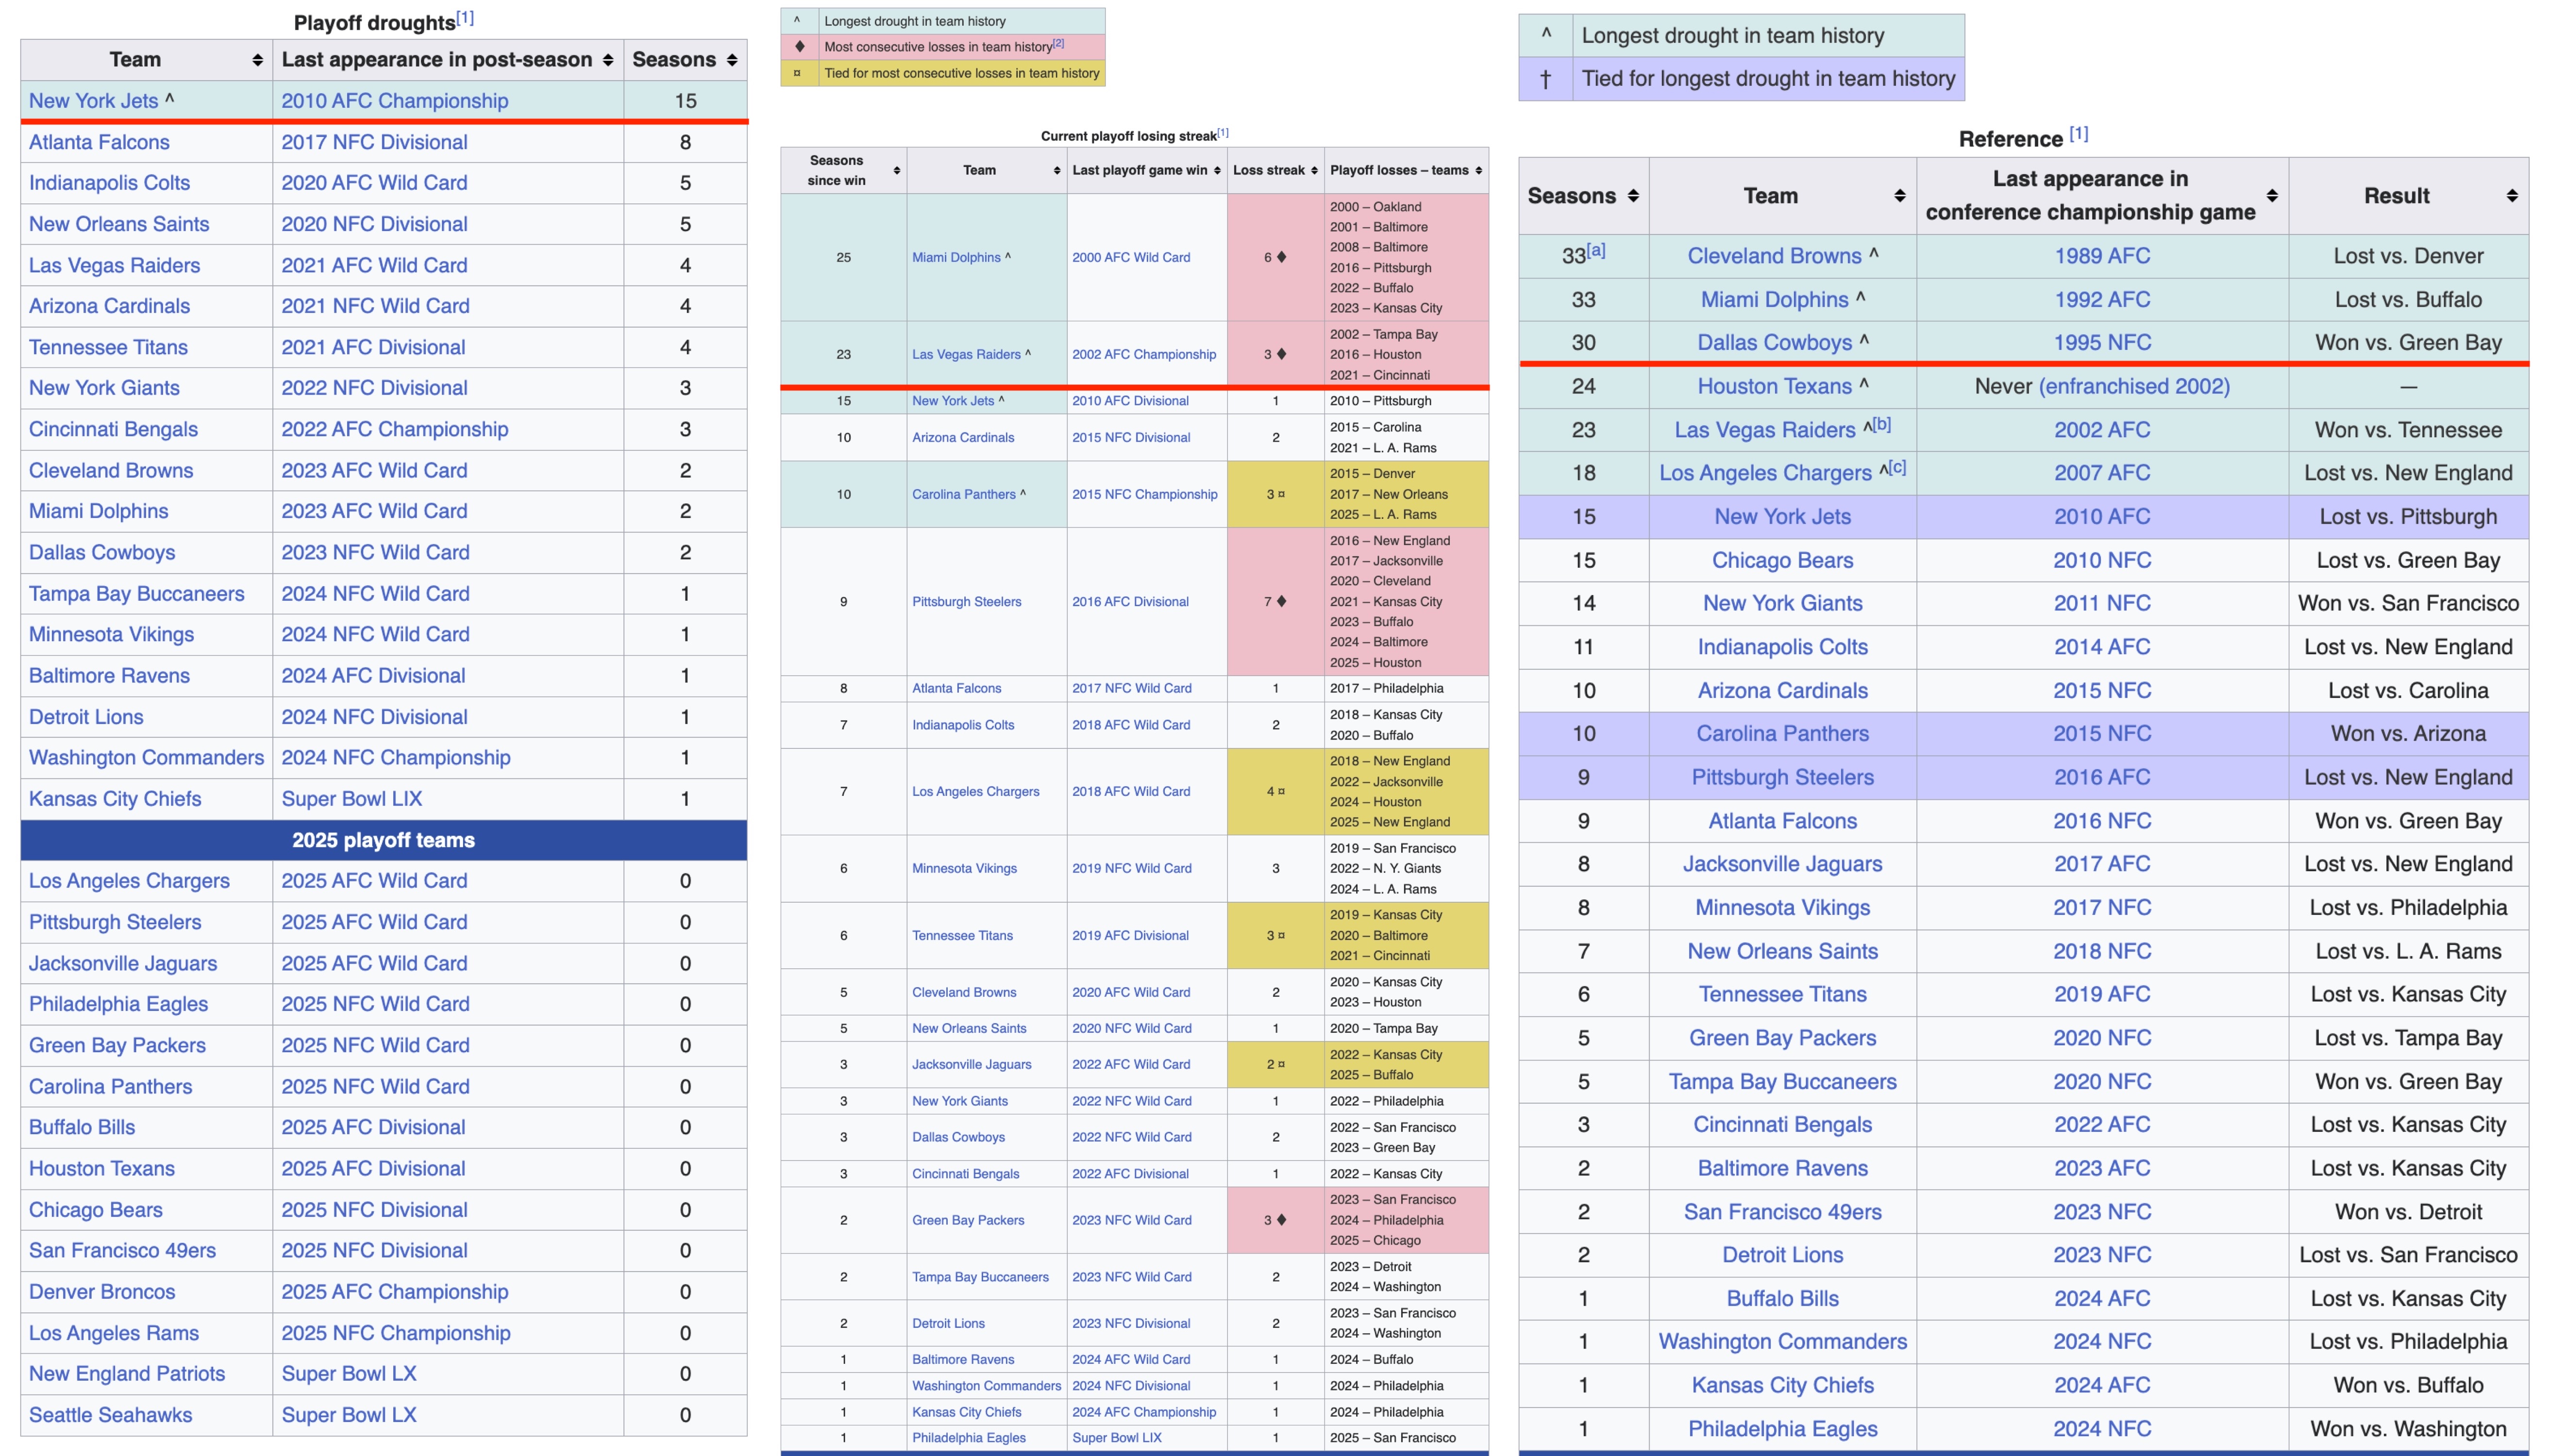Open Miami Dolphins in losing streak table
Screen dimensions: 2549x1456
[956, 257]
